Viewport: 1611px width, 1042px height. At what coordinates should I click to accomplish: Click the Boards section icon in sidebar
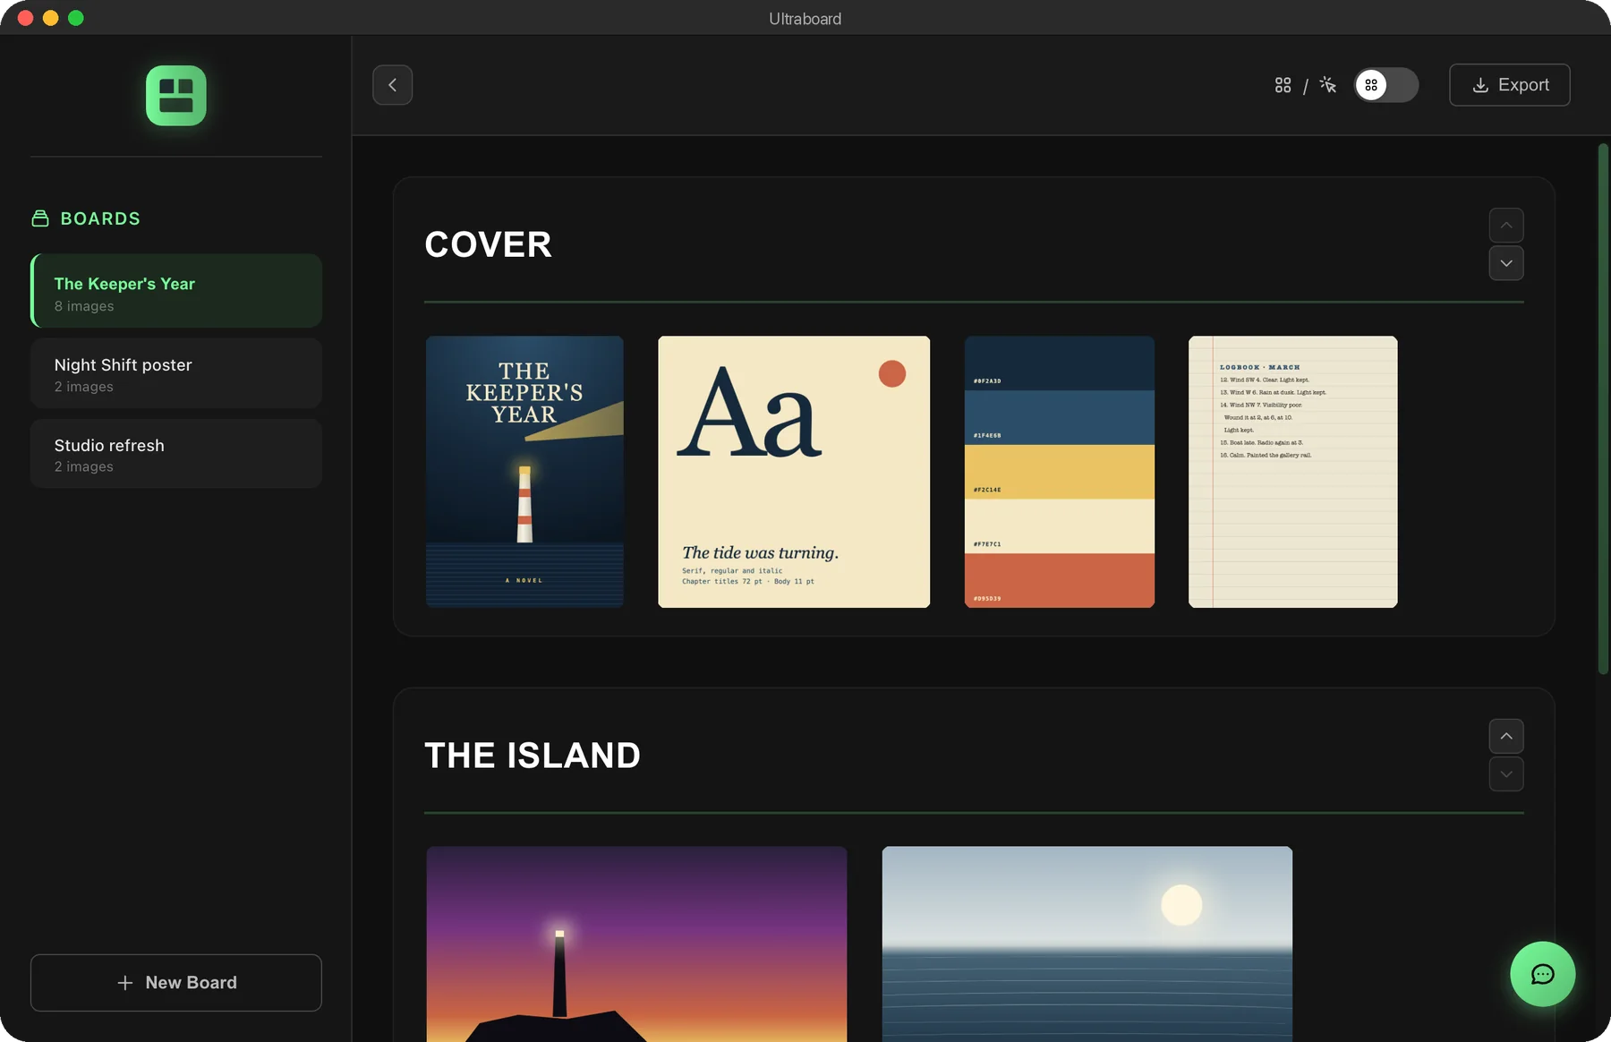(40, 218)
